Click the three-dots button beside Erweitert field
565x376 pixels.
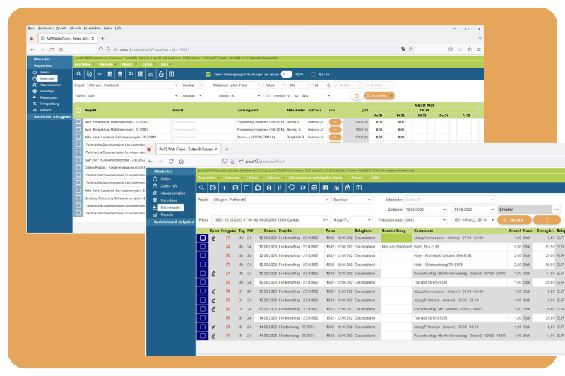[x=556, y=210]
